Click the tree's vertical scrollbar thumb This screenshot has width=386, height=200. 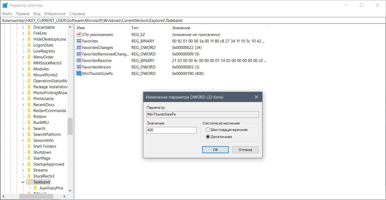pyautogui.click(x=70, y=126)
